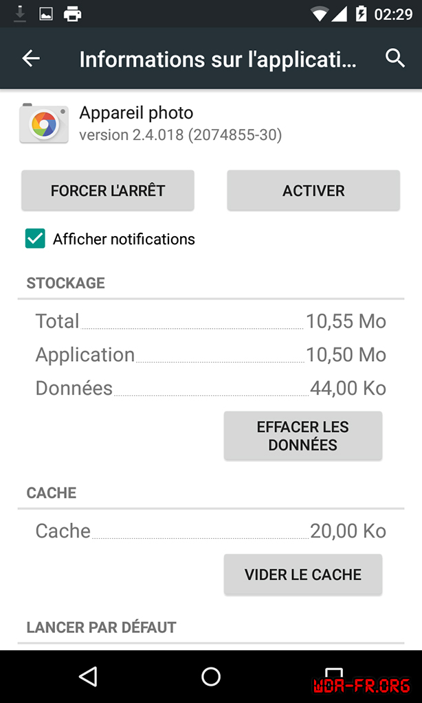The height and width of the screenshot is (703, 422).
Task: Tap the Total storage row
Action: 210,321
